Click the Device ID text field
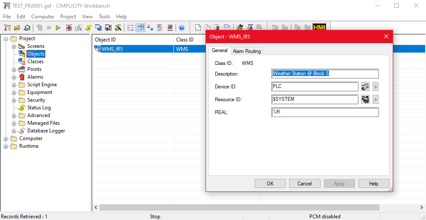The width and height of the screenshot is (426, 220). pos(315,87)
